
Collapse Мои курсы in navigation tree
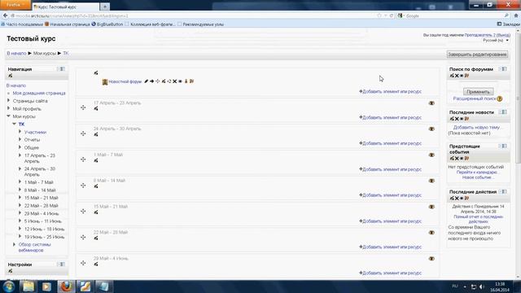click(9, 116)
